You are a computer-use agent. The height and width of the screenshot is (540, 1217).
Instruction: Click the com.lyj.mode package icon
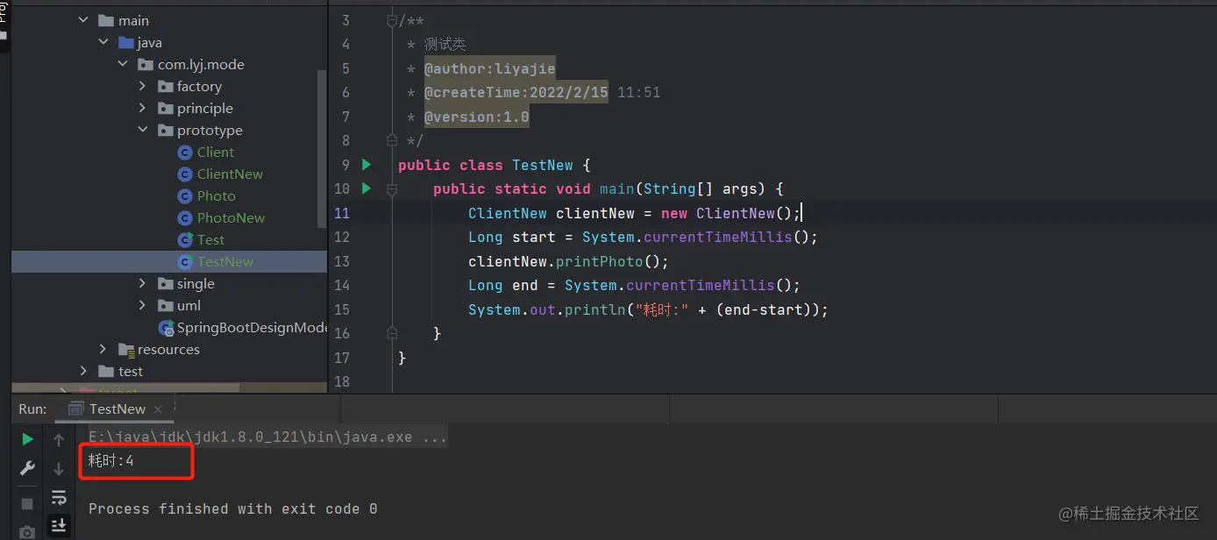(x=146, y=65)
